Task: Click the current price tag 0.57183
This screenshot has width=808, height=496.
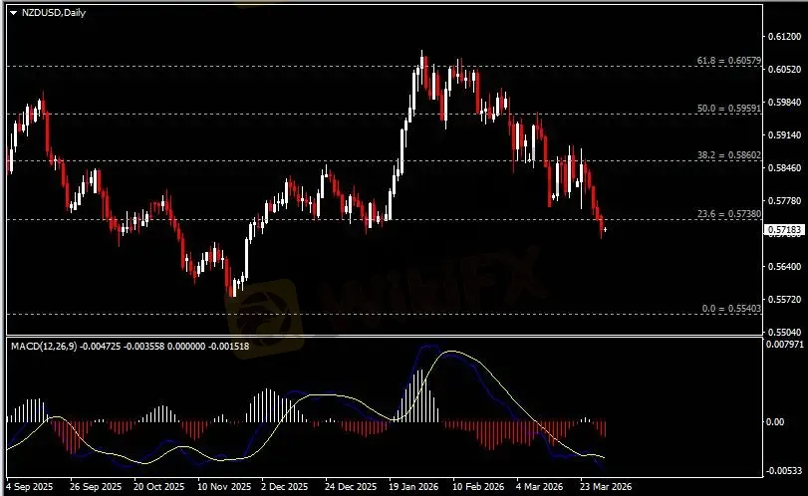Action: (x=782, y=230)
